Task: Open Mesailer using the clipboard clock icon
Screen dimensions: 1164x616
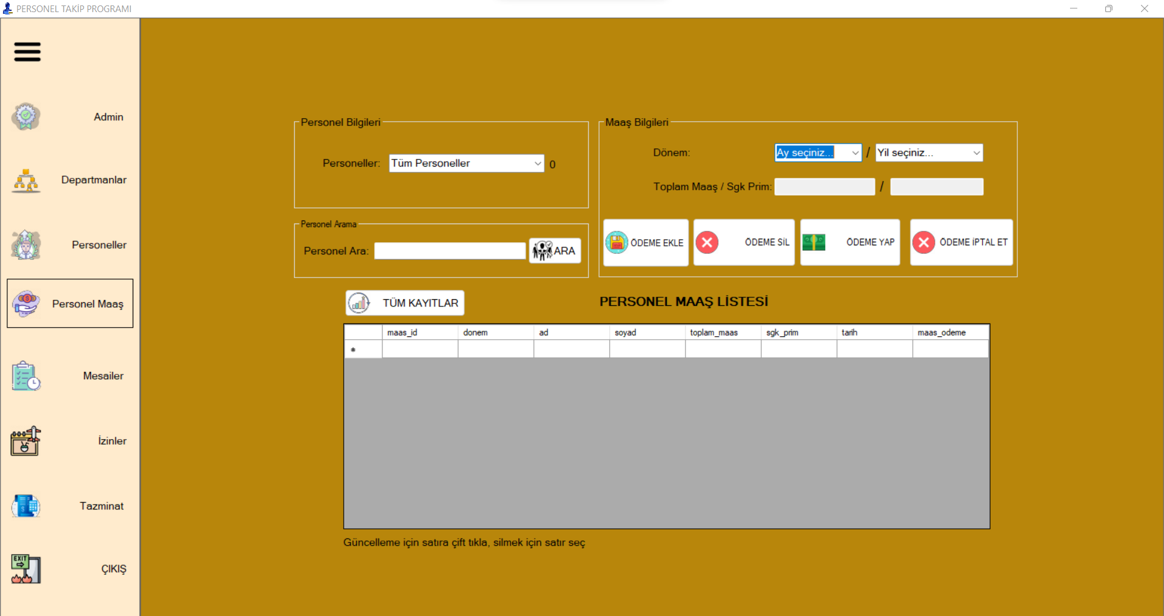Action: (x=25, y=376)
